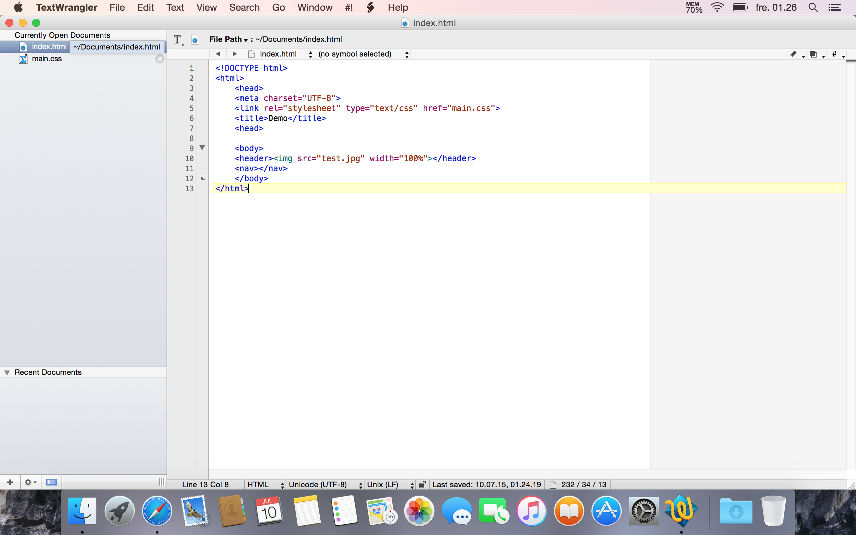Viewport: 856px width, 535px height.
Task: Toggle the document lock icon in status bar
Action: (422, 485)
